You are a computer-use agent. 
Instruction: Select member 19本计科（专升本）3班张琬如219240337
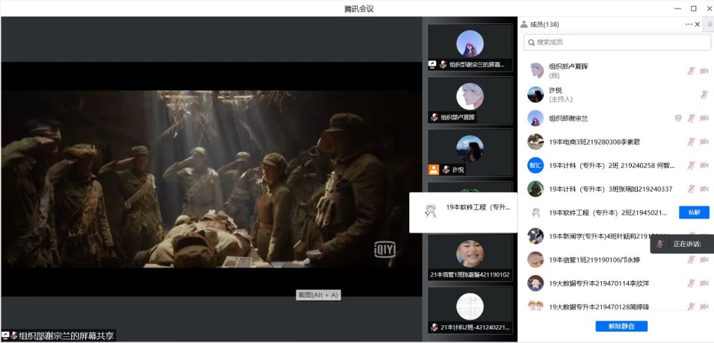615,189
